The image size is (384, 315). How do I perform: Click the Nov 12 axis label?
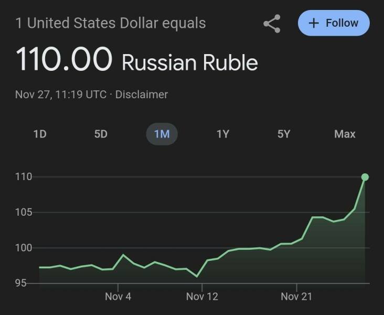(202, 297)
